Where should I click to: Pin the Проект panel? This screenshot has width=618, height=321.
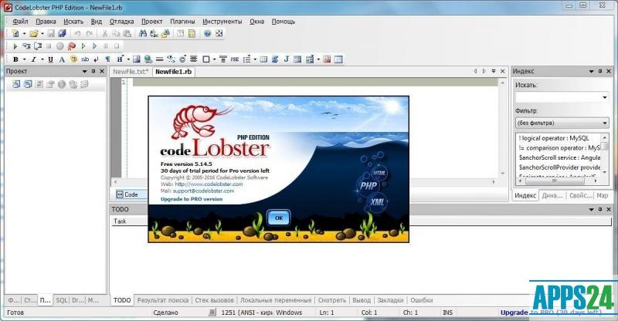tap(93, 71)
